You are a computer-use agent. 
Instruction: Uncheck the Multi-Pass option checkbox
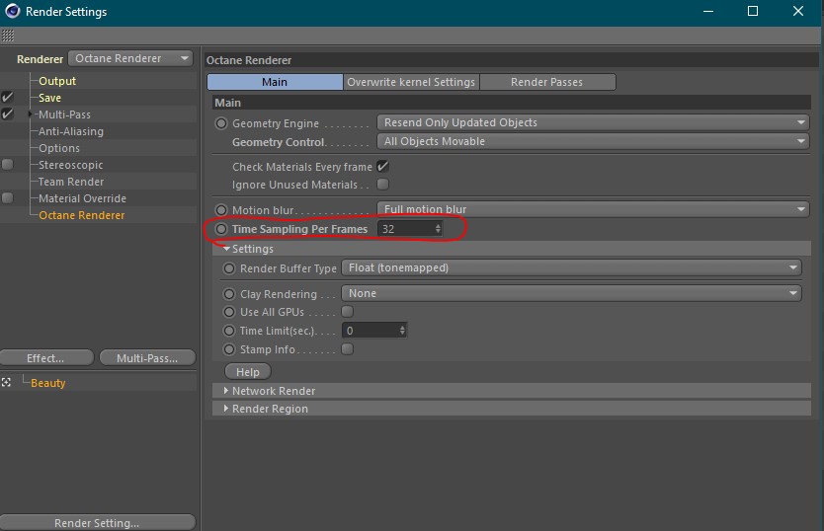7,114
